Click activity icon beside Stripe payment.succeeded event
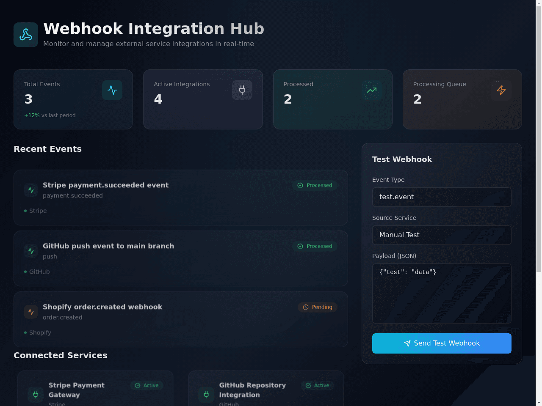 [31, 190]
